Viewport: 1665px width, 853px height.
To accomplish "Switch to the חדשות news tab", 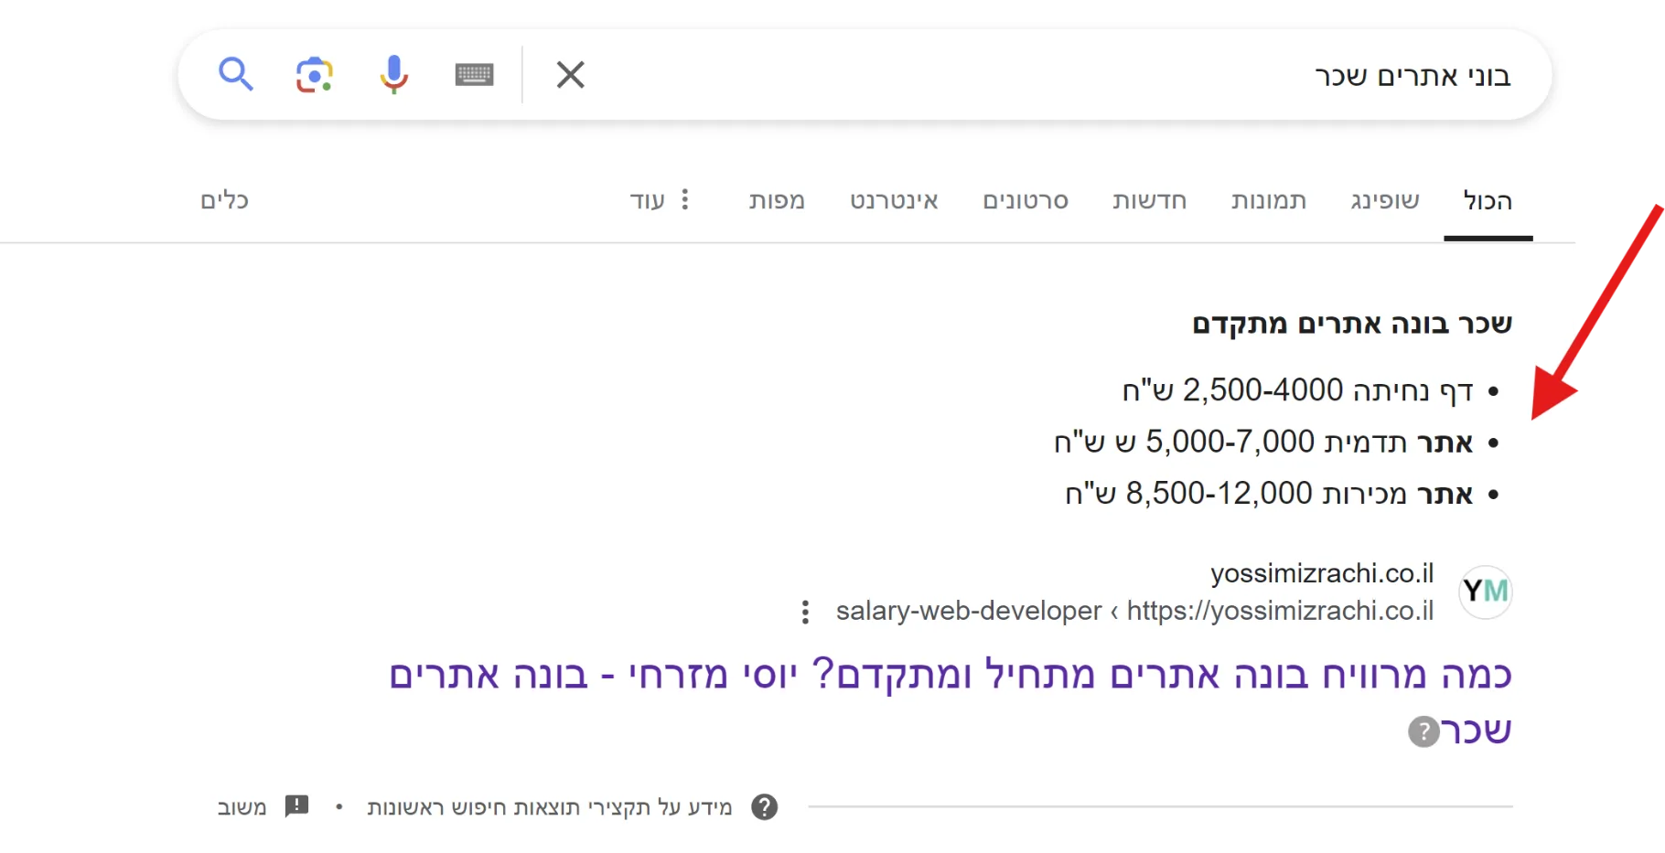I will click(1149, 200).
